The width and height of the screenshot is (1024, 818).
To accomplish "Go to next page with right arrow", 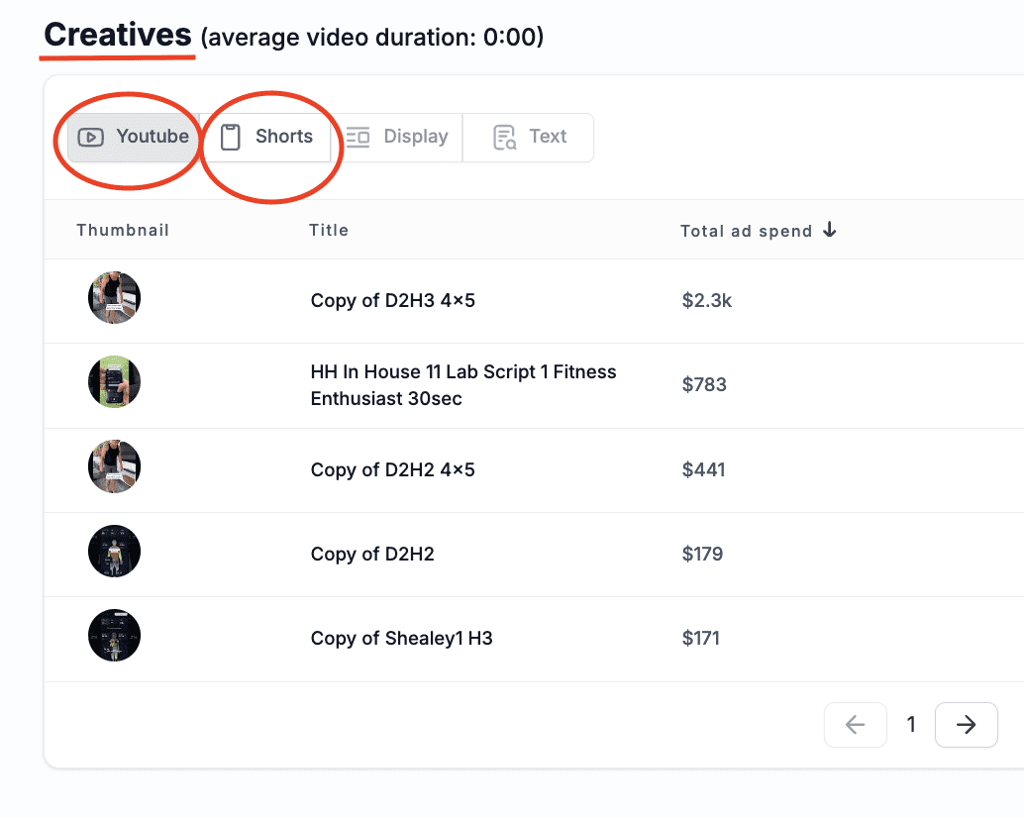I will point(966,726).
